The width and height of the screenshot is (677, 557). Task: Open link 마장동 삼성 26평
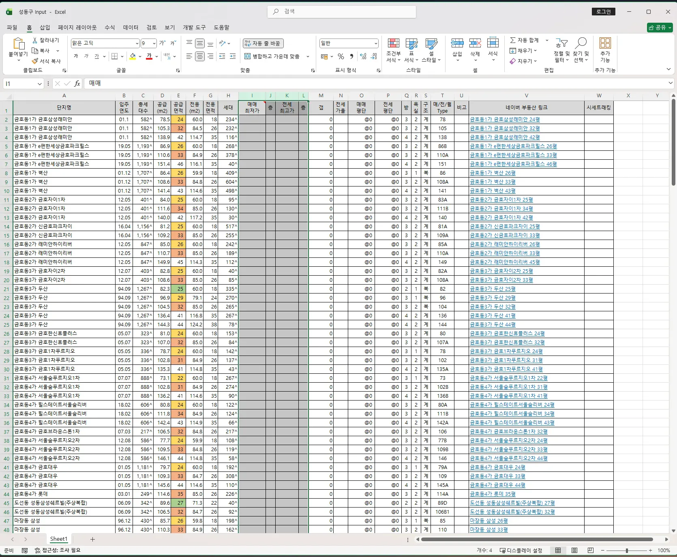click(489, 521)
